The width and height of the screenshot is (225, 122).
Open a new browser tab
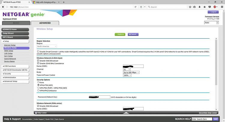tap(64, 2)
